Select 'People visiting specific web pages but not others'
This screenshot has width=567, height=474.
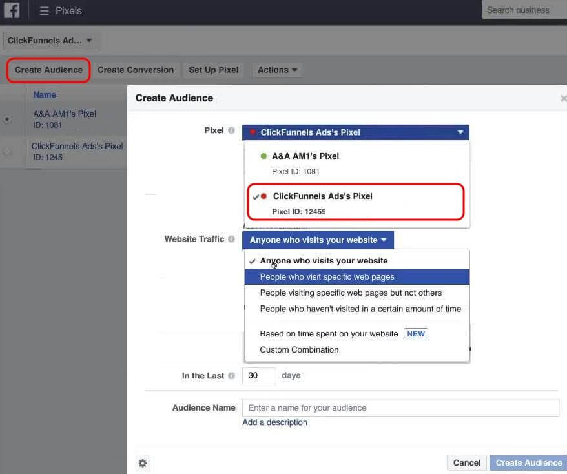357,293
